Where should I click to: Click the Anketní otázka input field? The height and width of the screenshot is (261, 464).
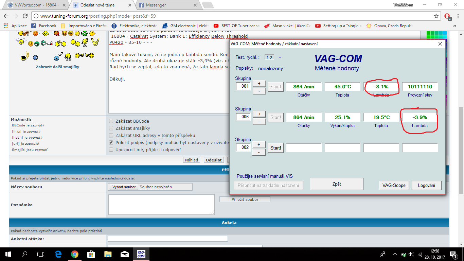[167, 239]
